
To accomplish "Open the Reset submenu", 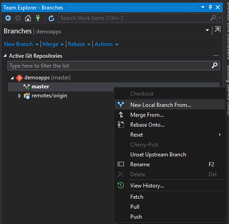I will pos(170,135).
